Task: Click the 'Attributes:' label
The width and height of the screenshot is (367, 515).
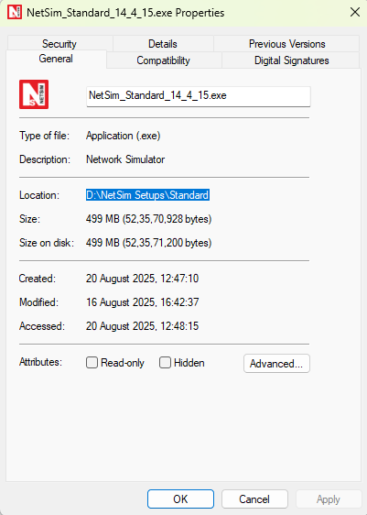Action: click(40, 362)
